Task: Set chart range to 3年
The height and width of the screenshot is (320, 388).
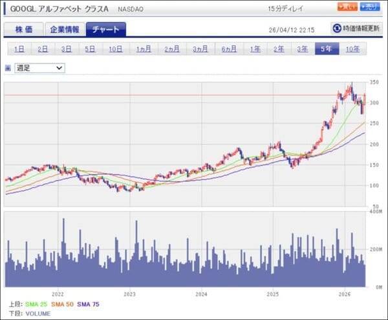Action: coord(302,49)
